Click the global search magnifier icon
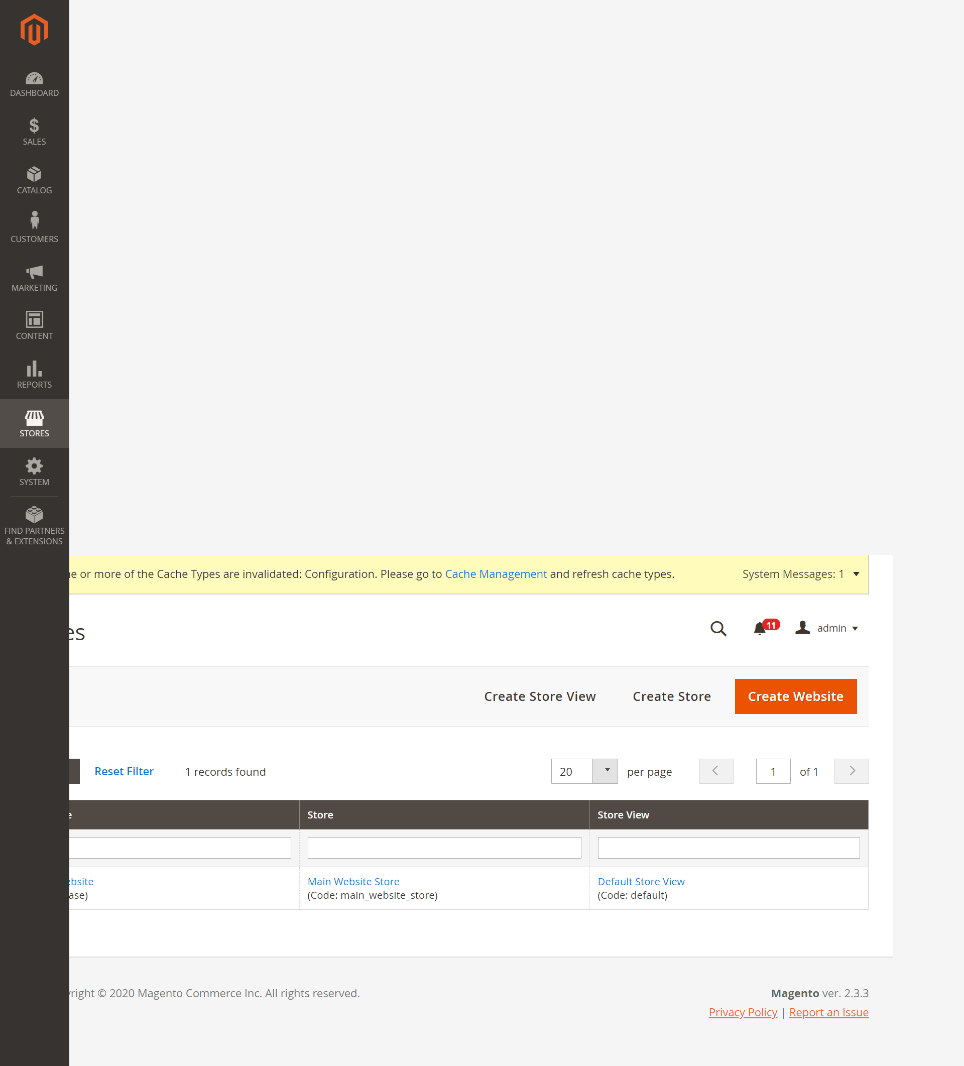964x1066 pixels. coord(718,629)
